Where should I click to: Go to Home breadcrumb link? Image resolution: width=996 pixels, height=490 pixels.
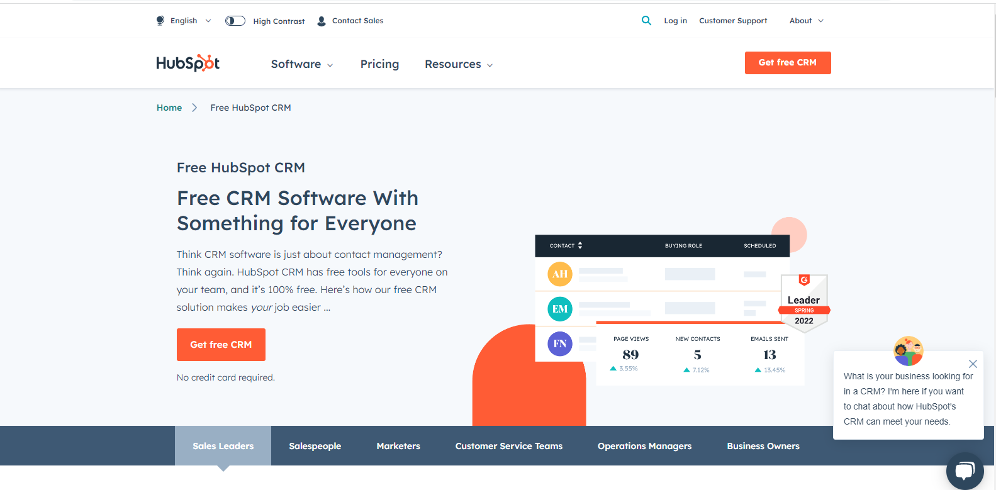pyautogui.click(x=169, y=108)
